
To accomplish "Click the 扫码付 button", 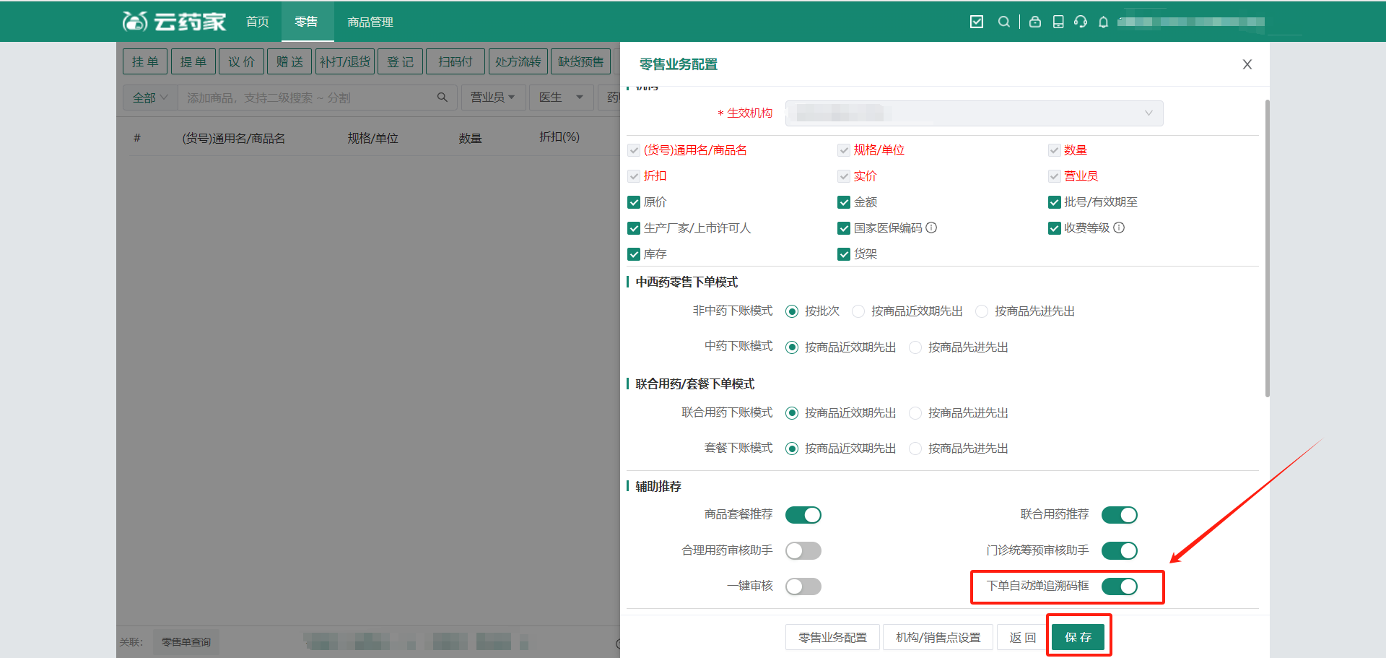I will tap(456, 61).
